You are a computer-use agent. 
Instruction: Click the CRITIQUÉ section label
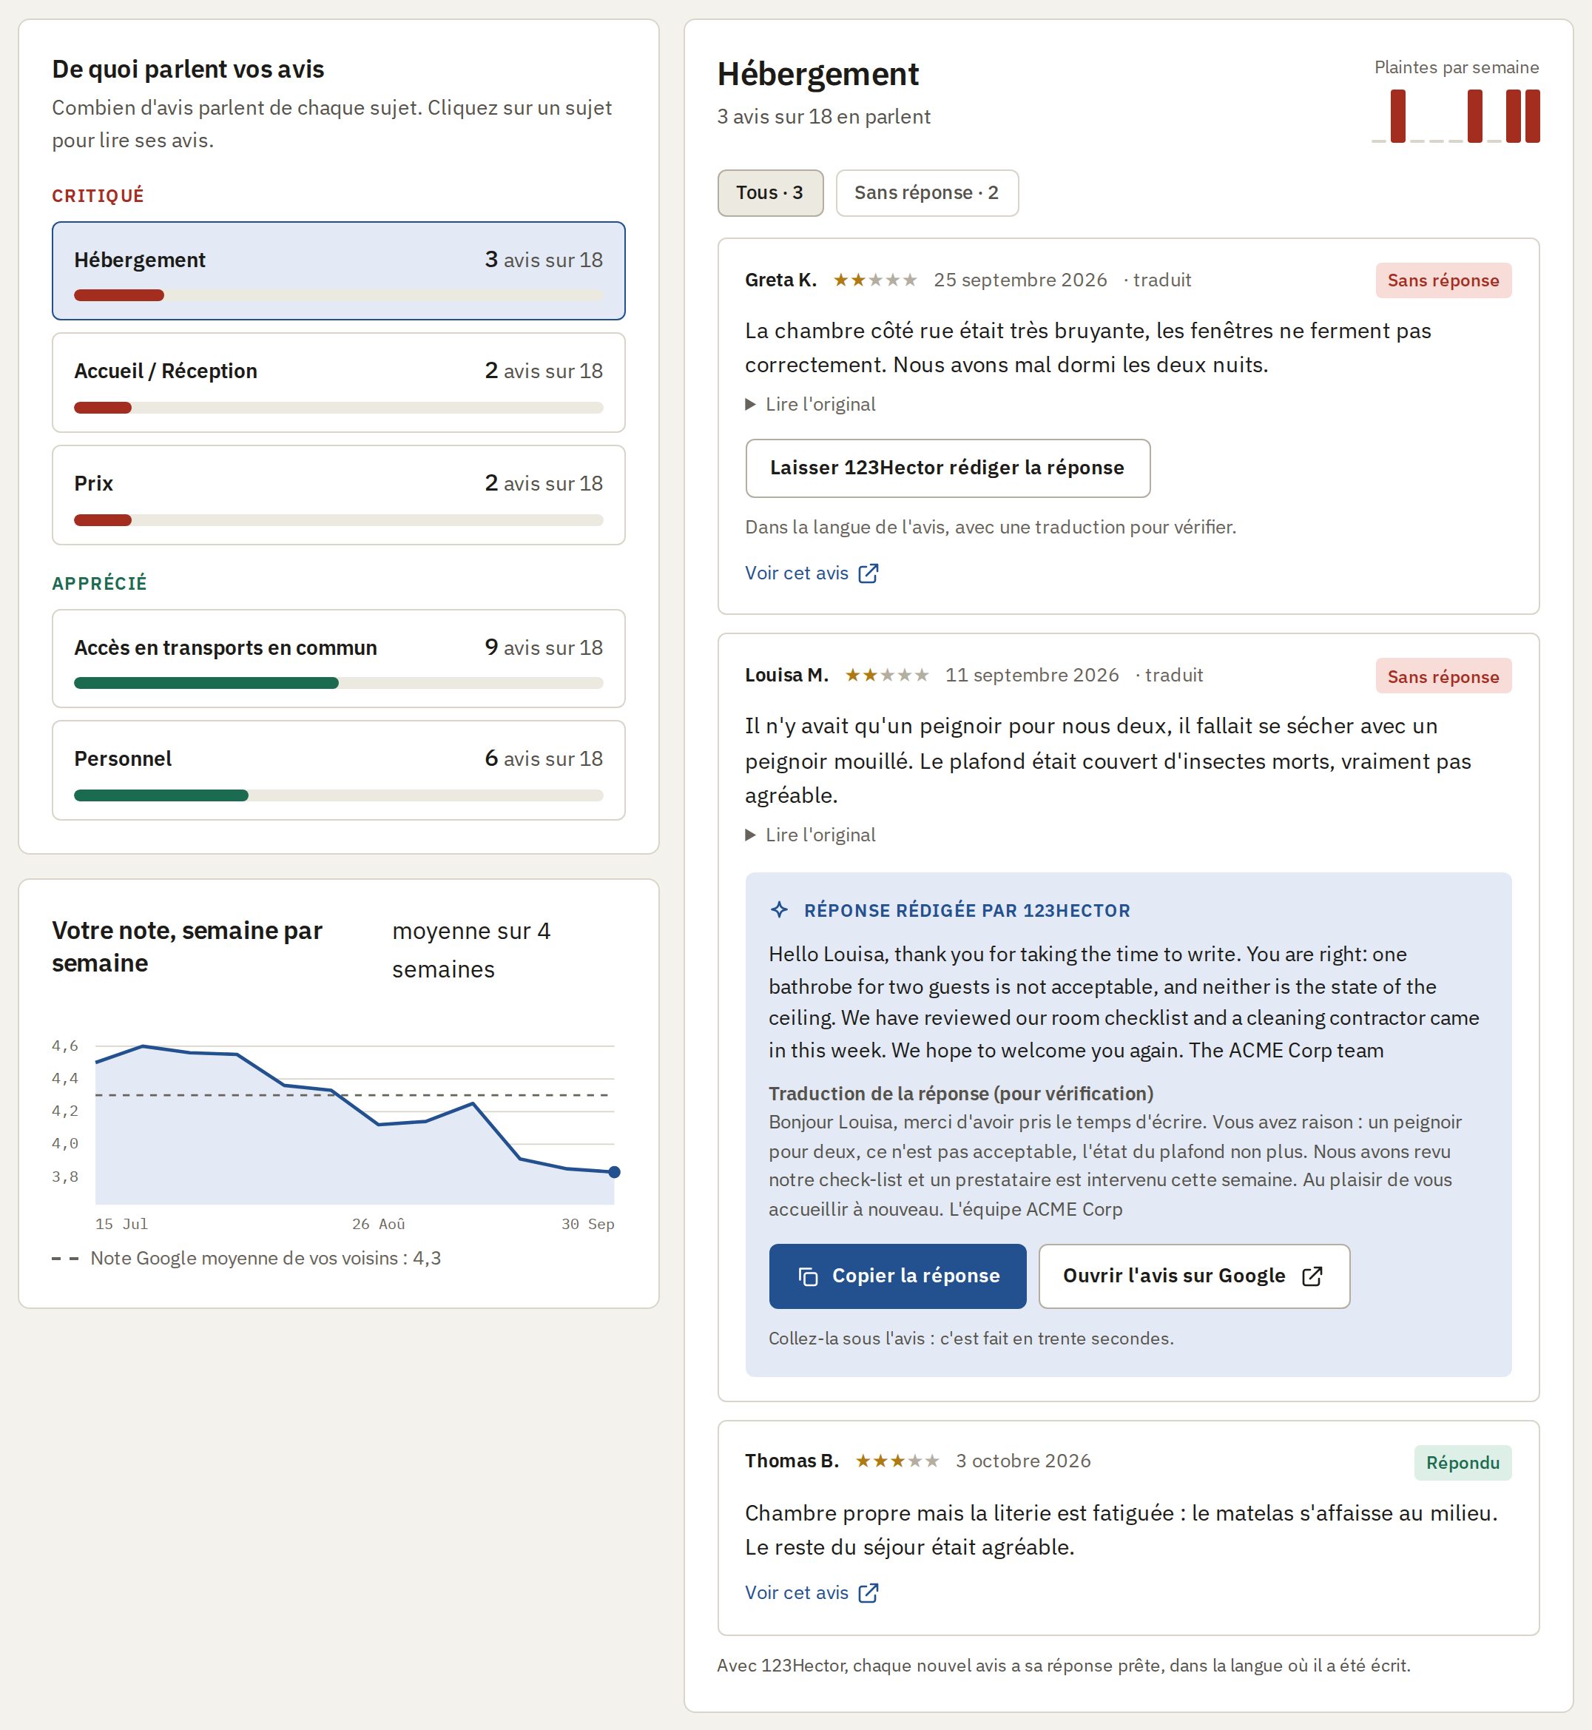98,195
